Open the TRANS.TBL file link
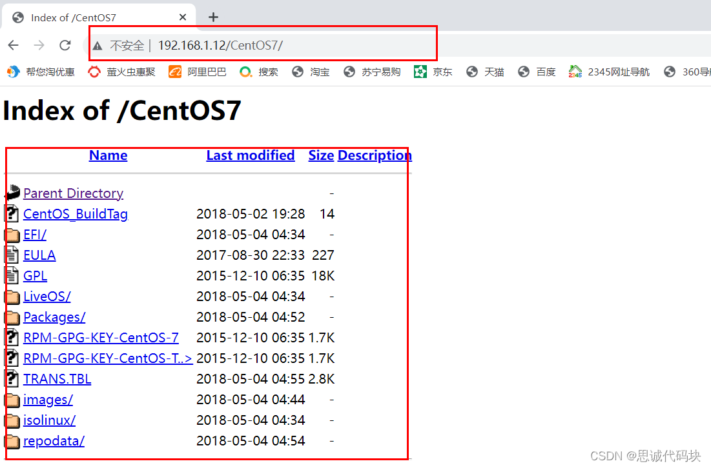Viewport: 711px width, 468px height. [x=57, y=379]
